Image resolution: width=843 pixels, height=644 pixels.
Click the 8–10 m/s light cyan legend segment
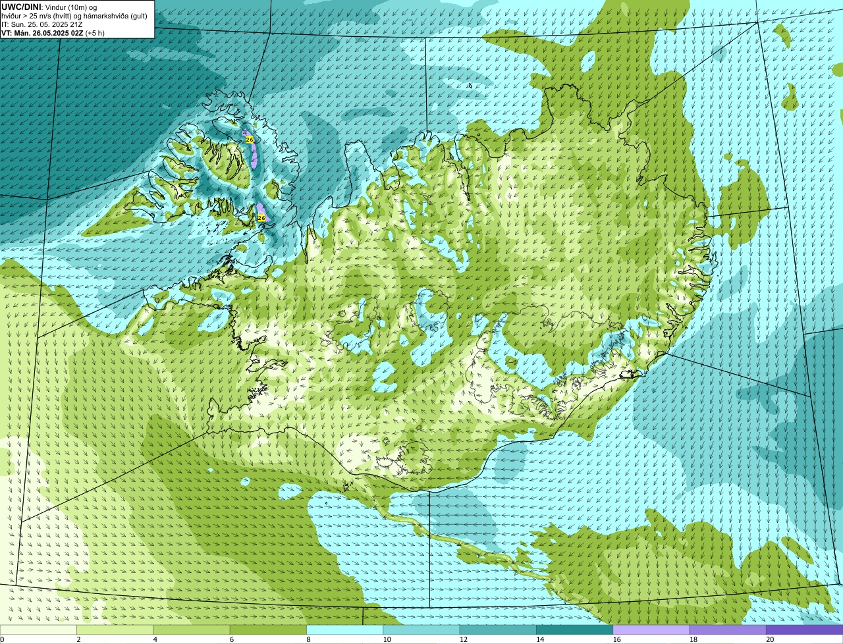point(345,630)
